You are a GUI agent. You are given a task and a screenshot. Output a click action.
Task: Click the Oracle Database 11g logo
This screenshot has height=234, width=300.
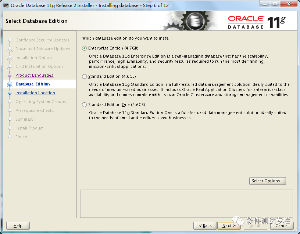pyautogui.click(x=257, y=22)
